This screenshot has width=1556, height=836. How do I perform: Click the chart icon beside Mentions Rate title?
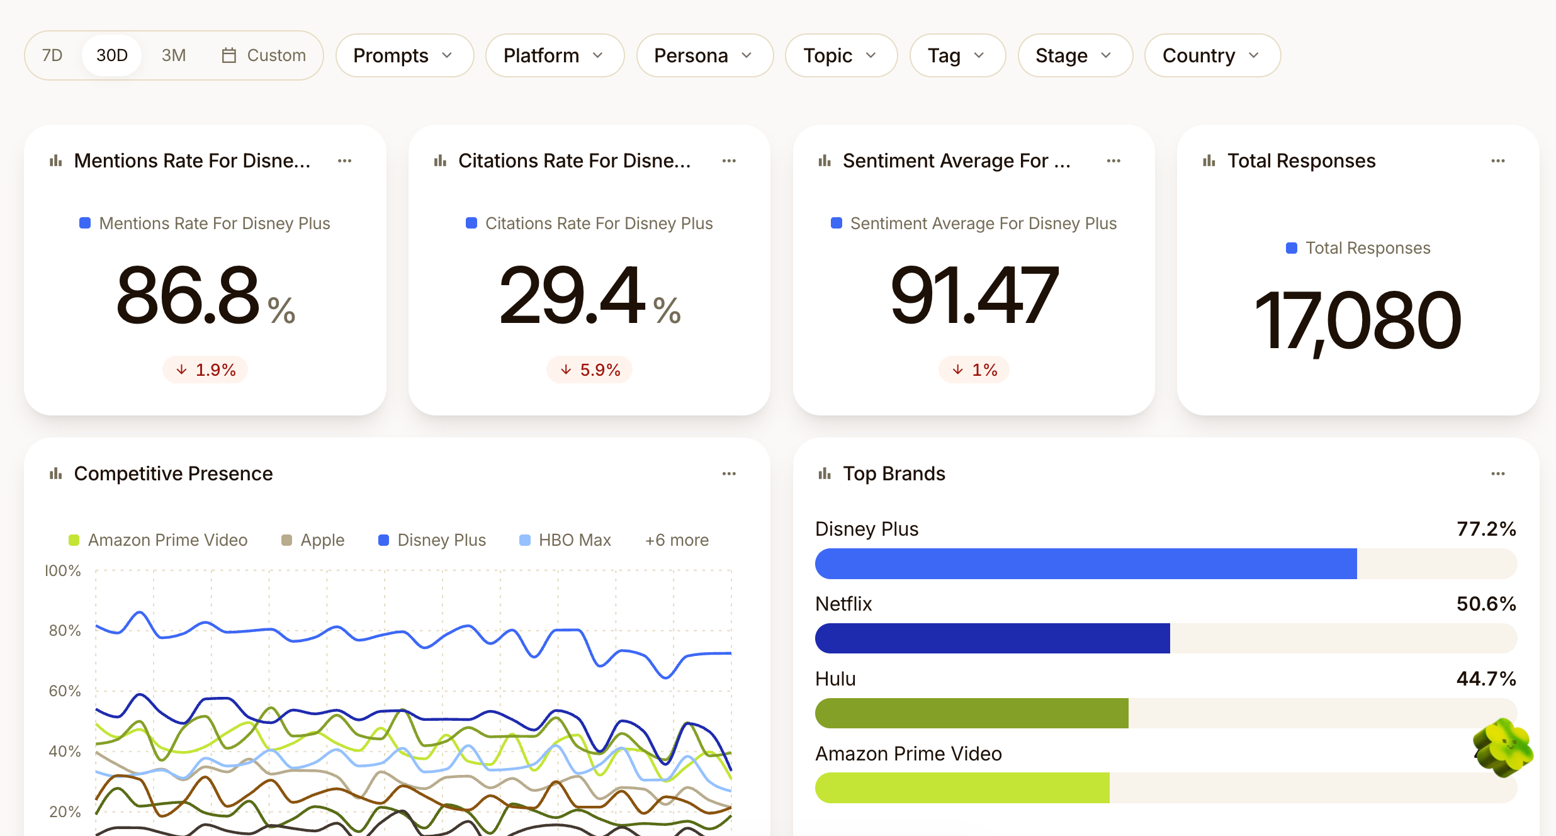tap(56, 161)
